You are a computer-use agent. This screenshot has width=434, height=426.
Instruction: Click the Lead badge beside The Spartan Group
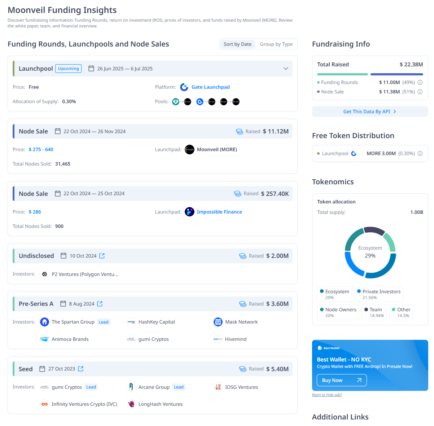coord(104,322)
